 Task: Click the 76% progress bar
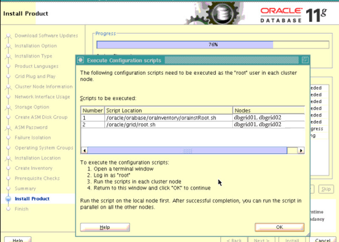213,44
